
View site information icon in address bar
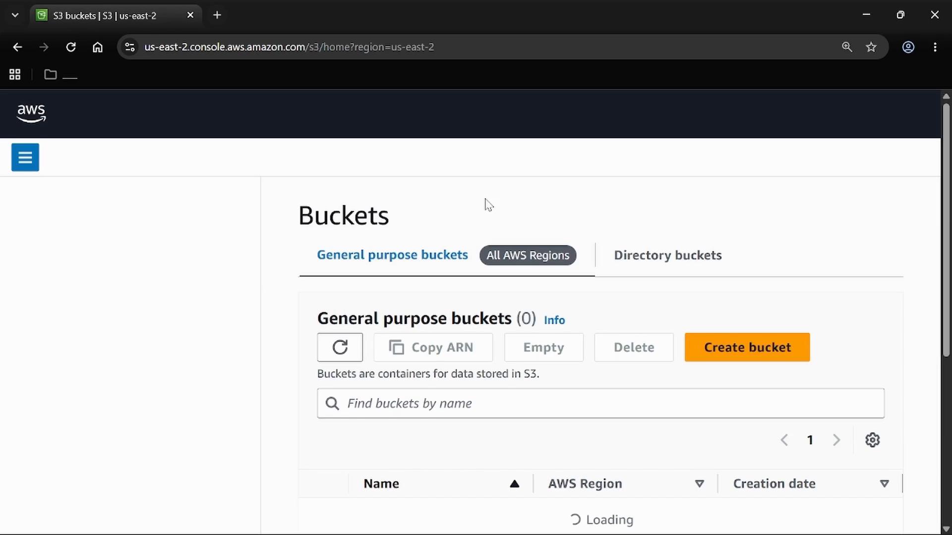click(130, 47)
